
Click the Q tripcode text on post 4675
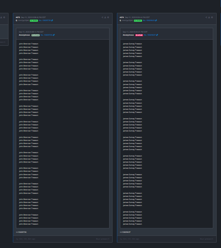tap(23, 20)
